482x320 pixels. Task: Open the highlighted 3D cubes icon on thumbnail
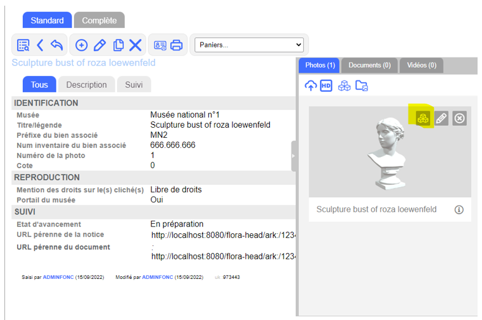422,118
